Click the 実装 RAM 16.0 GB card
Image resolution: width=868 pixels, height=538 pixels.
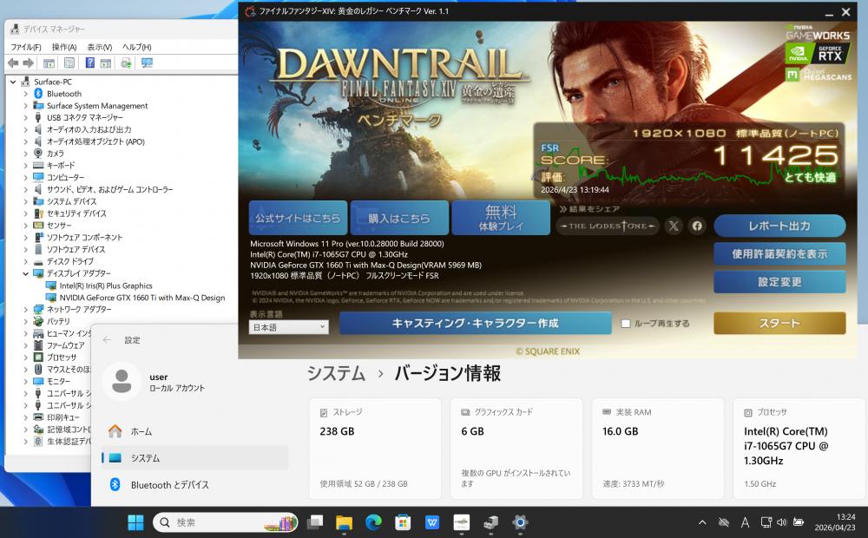[x=658, y=449]
